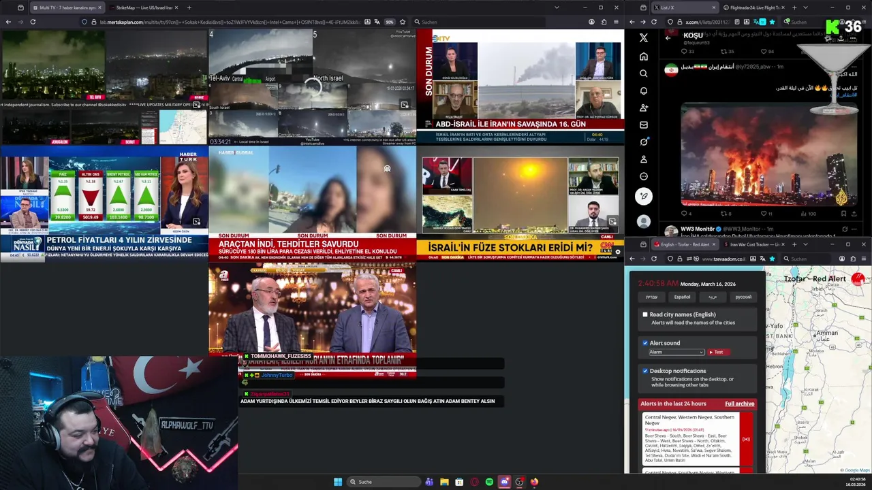
Task: Switch to StrikeMap Live US/Israel tab
Action: tap(144, 7)
